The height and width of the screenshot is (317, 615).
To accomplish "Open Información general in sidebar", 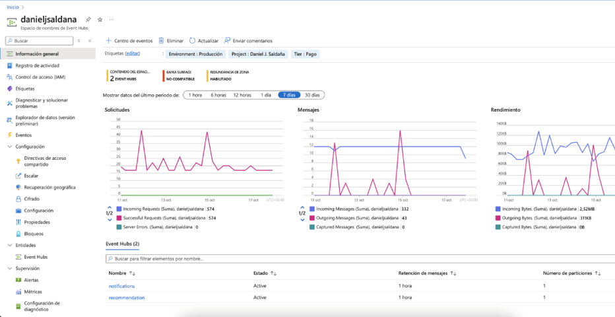I will pyautogui.click(x=48, y=53).
